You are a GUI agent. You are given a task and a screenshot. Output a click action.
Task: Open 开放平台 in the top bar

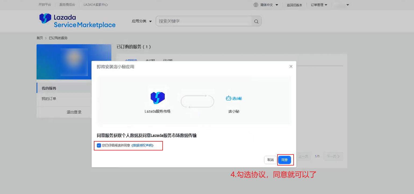(x=45, y=5)
